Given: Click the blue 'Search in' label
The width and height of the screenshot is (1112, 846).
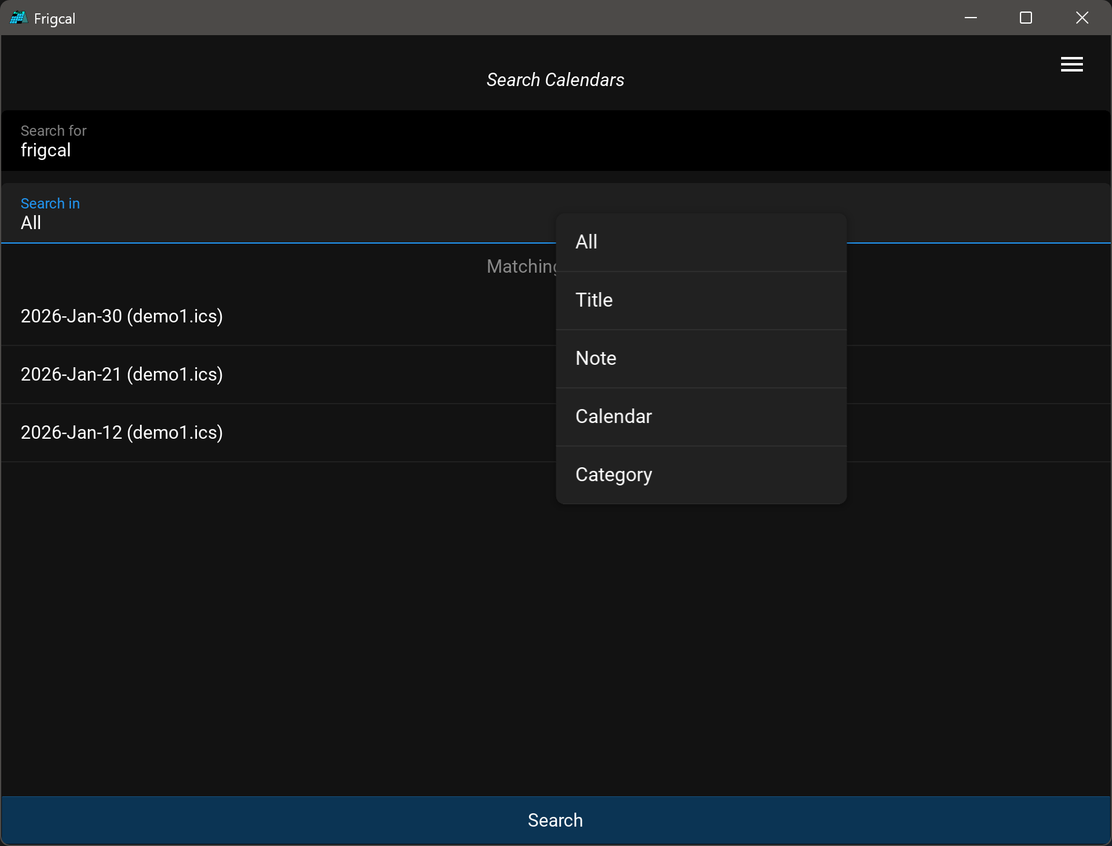Looking at the screenshot, I should [x=50, y=204].
